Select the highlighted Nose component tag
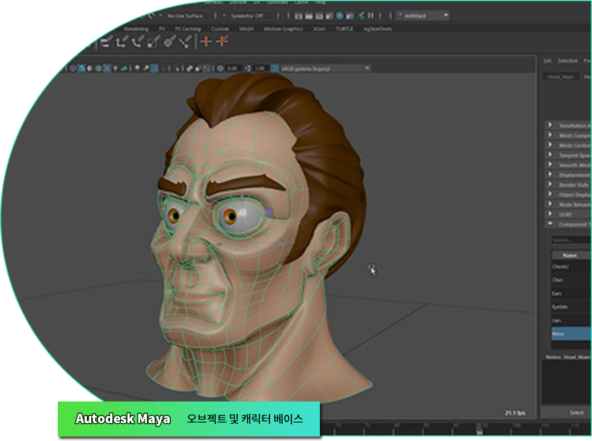 [571, 334]
